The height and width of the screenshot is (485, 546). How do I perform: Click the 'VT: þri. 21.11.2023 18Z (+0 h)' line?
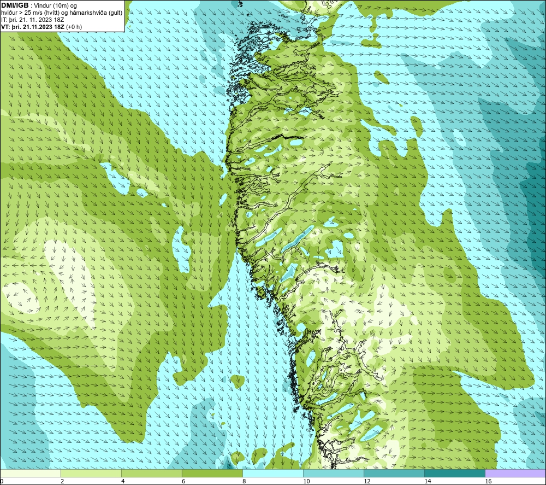[x=41, y=27]
